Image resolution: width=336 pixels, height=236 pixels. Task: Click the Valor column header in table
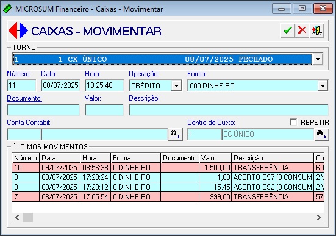pos(215,158)
